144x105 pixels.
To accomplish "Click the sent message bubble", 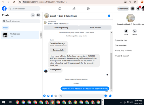I will [85, 89].
